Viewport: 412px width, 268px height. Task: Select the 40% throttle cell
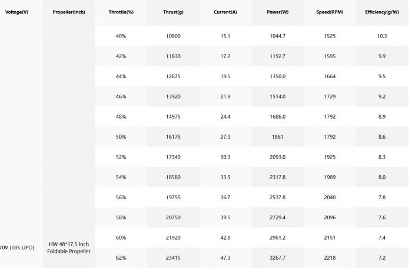click(121, 36)
